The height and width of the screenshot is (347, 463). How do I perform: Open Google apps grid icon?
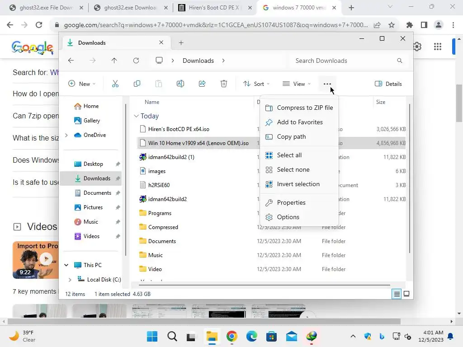point(438,47)
